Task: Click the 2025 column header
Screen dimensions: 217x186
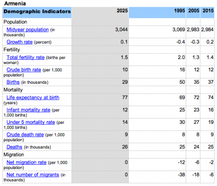Action: point(122,11)
